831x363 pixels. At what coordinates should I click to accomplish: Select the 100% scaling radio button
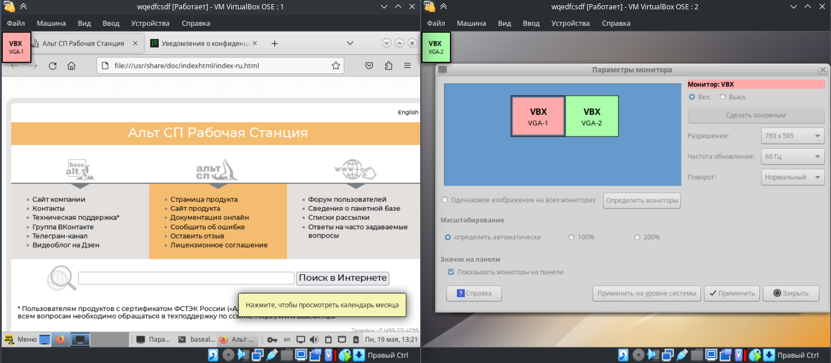[571, 238]
